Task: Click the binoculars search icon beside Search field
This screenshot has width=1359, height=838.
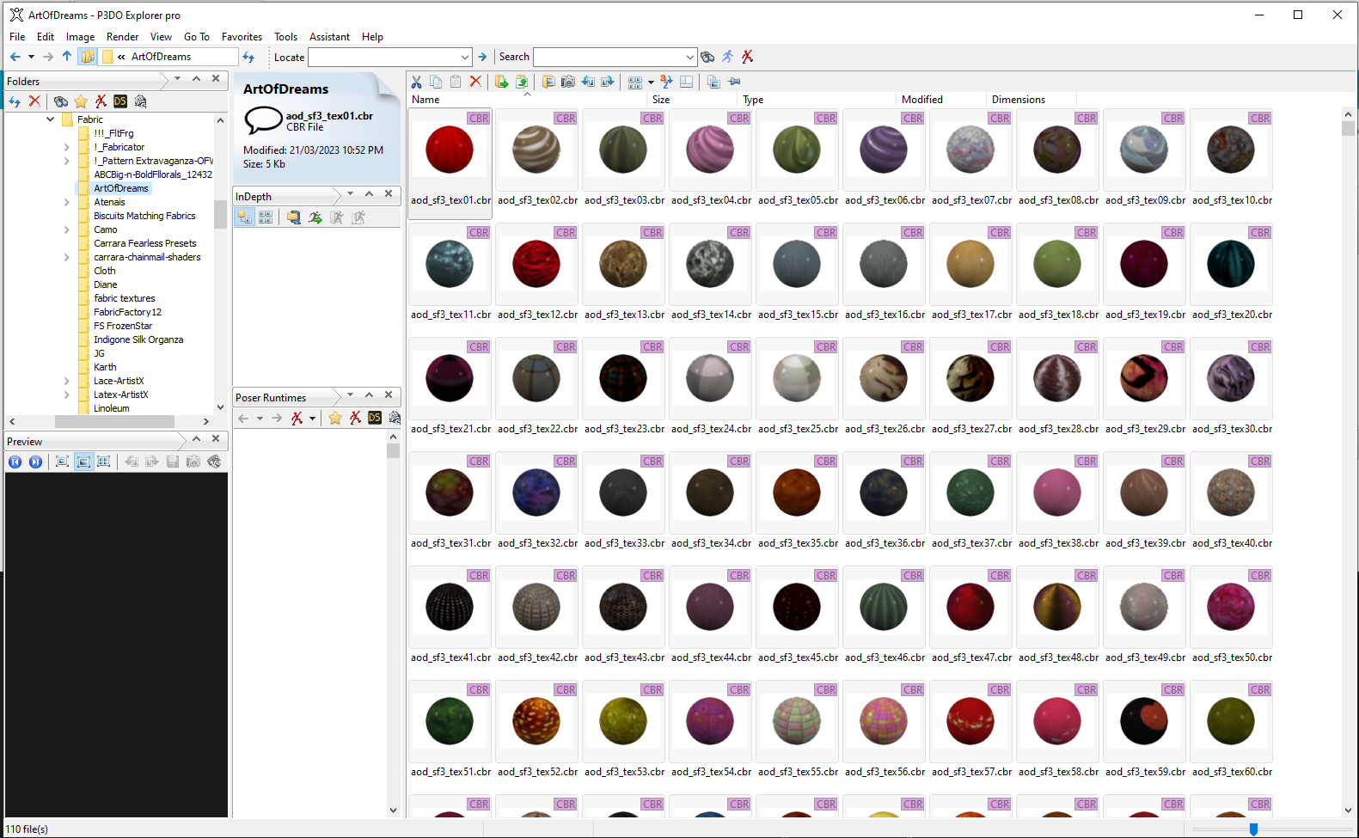Action: (x=707, y=57)
